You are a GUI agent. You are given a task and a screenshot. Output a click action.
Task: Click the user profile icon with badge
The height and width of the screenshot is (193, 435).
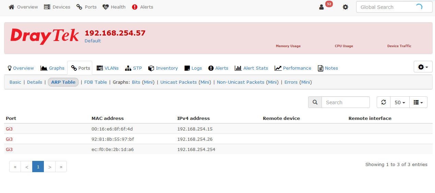[x=322, y=7]
